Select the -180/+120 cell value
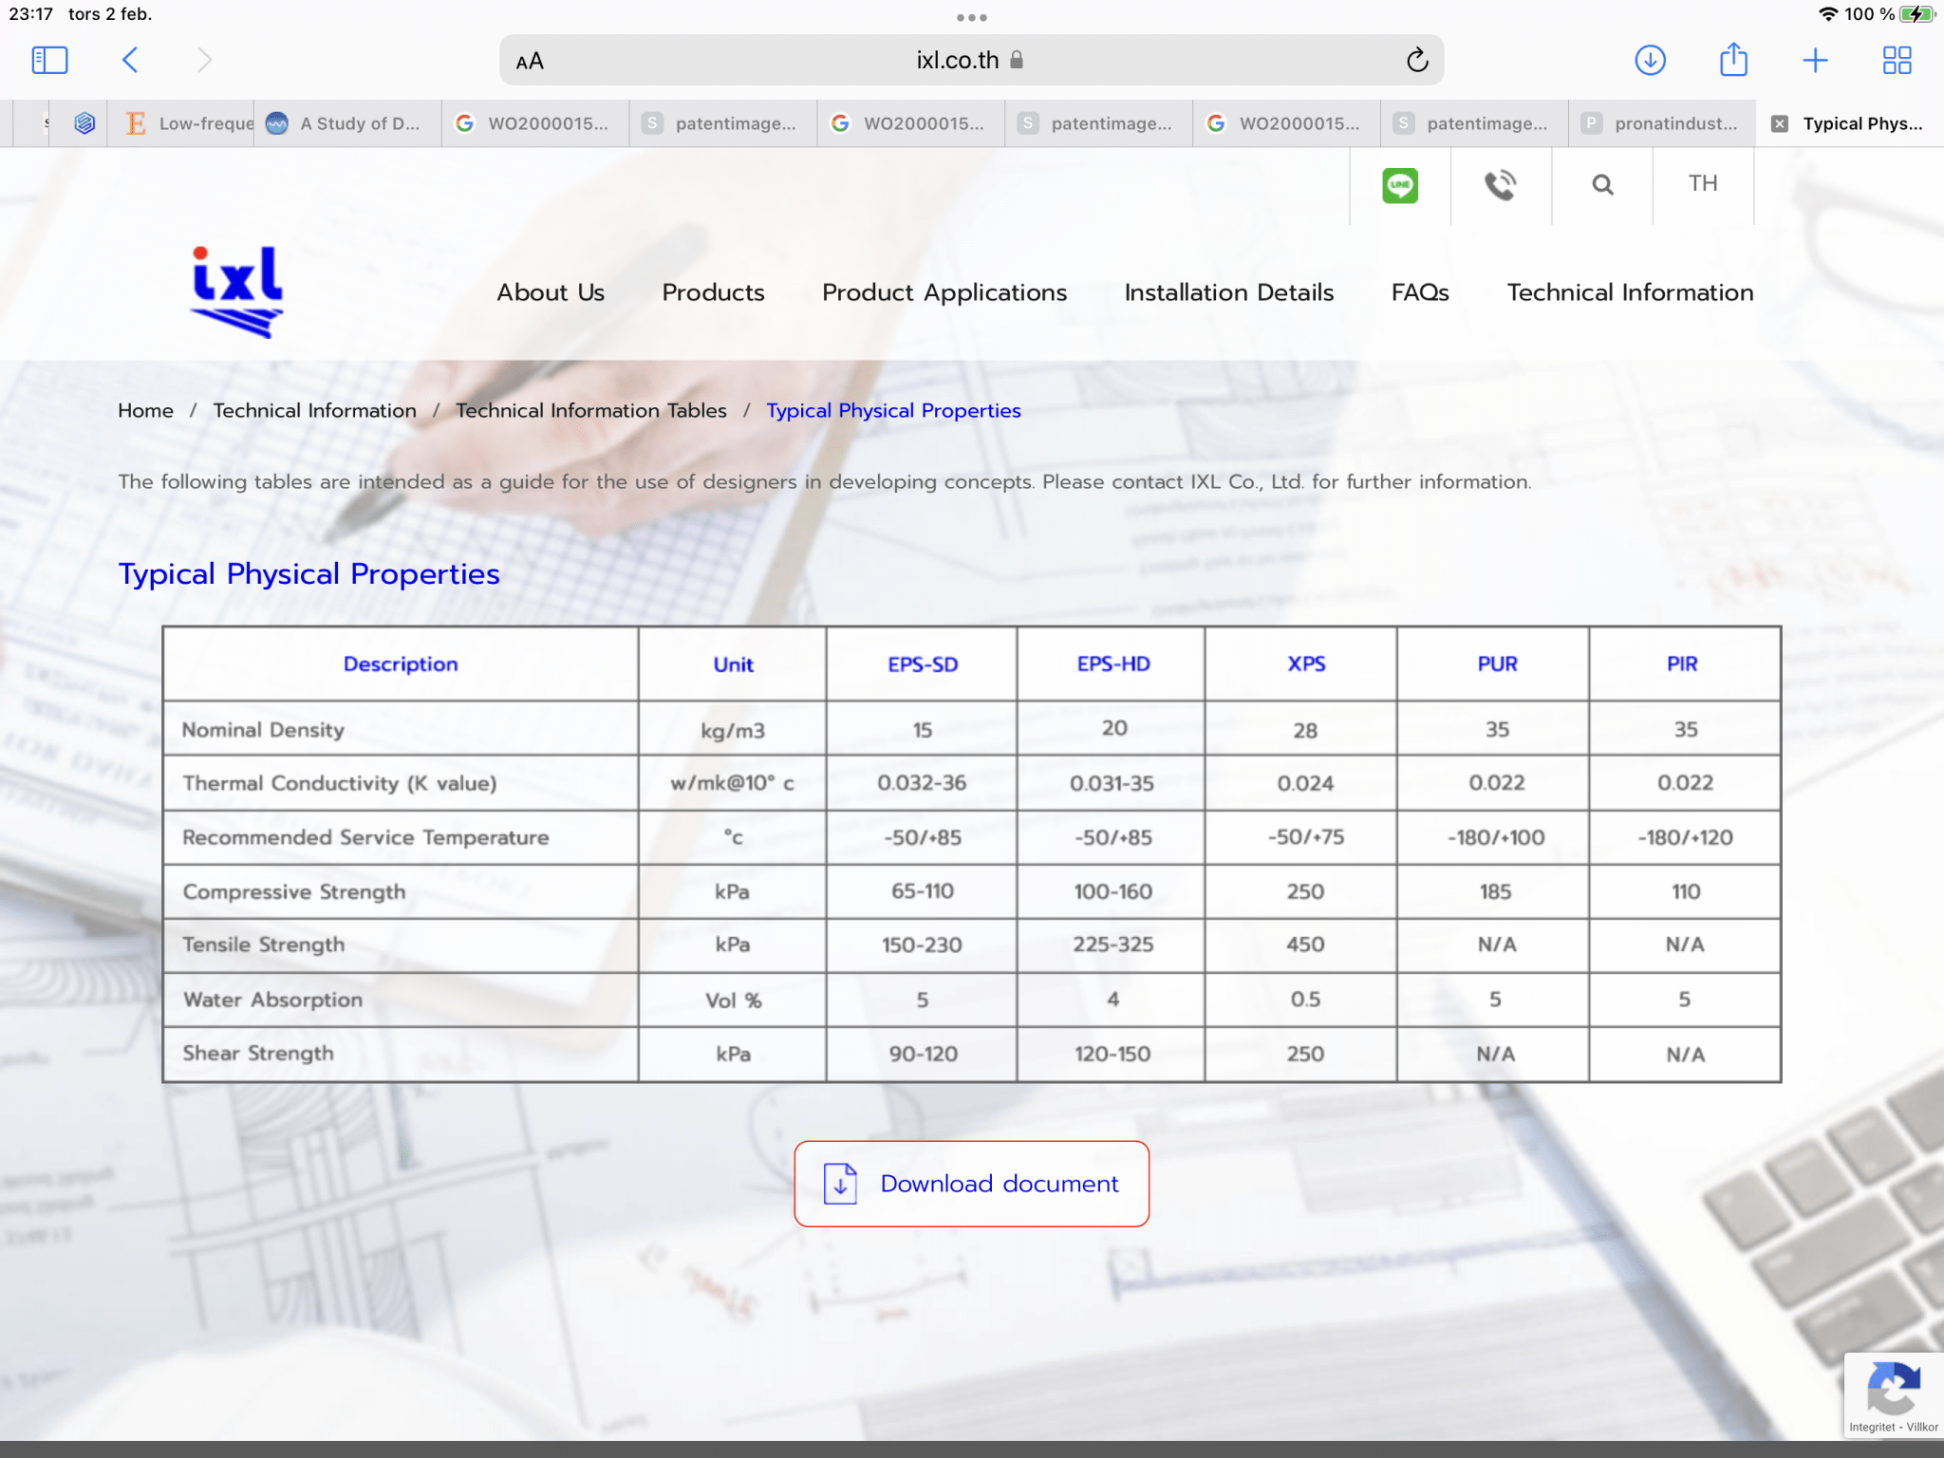The image size is (1944, 1458). click(1685, 837)
